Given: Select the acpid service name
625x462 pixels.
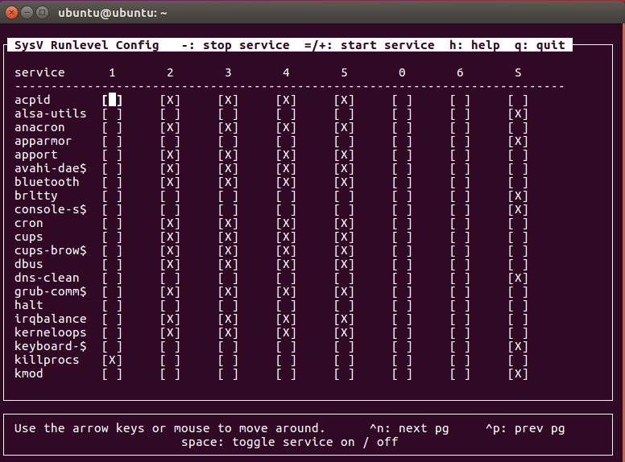Looking at the screenshot, I should 32,100.
